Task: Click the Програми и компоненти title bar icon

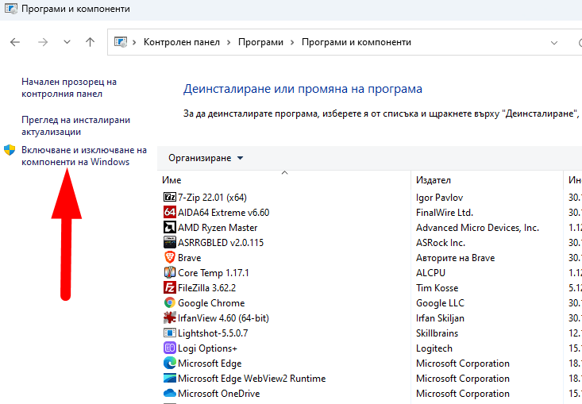Action: 10,9
